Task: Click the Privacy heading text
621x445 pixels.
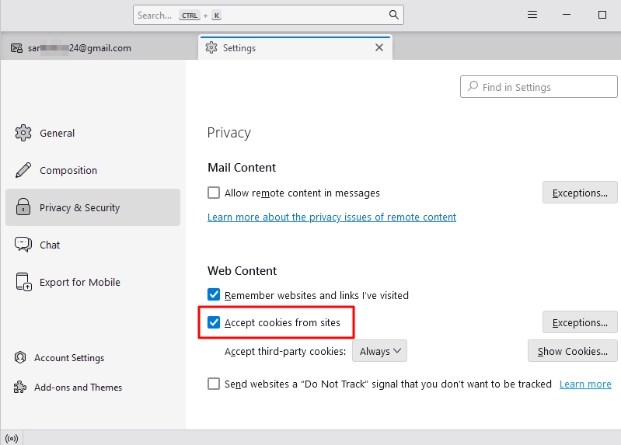Action: 229,132
